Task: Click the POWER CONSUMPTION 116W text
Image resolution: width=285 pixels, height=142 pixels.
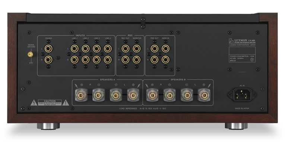Action: (242, 56)
